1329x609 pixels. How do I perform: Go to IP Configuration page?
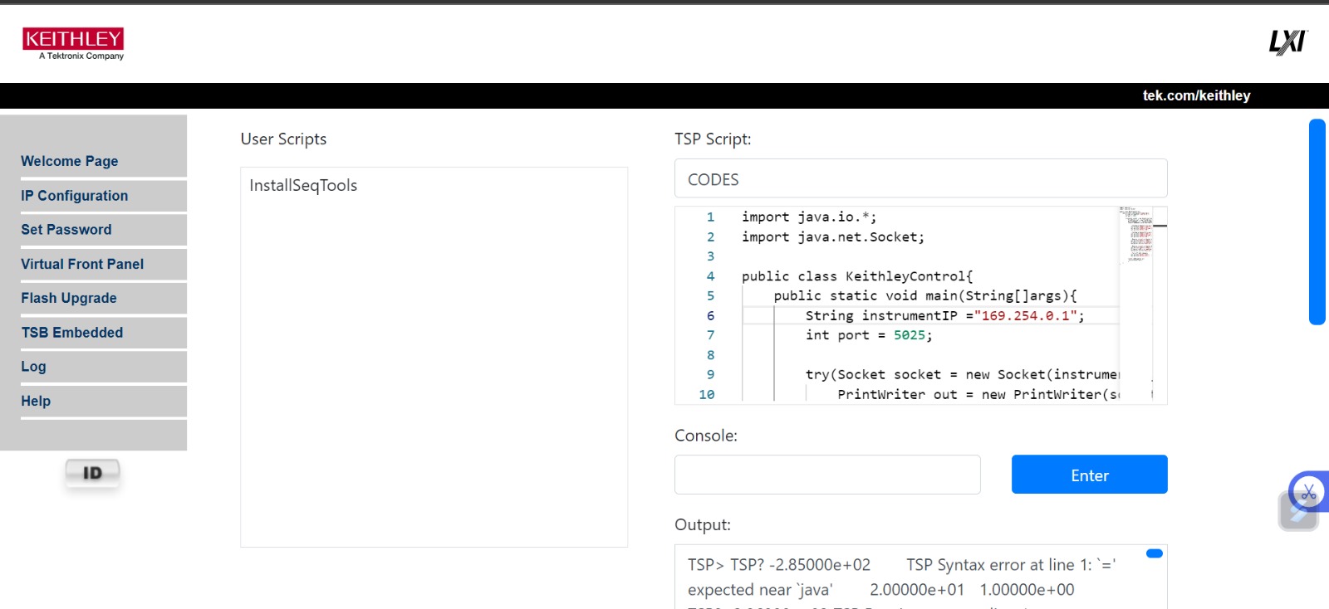pos(75,196)
